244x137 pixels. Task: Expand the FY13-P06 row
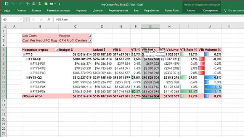pyautogui.click(x=31, y=91)
